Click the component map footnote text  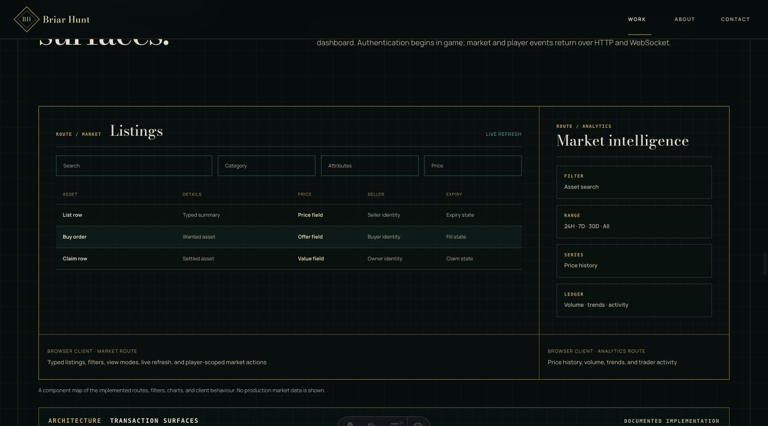(x=181, y=390)
